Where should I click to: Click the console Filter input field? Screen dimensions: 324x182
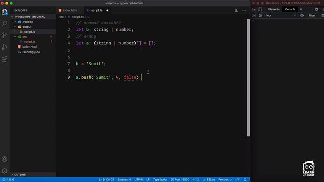point(312,16)
